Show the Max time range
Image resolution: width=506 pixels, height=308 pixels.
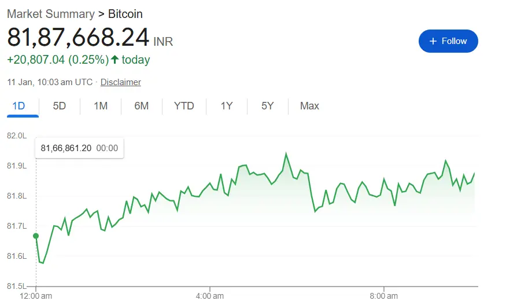(309, 106)
